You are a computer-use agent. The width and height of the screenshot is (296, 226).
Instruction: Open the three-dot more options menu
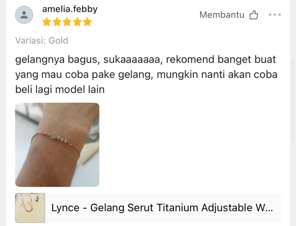[275, 14]
